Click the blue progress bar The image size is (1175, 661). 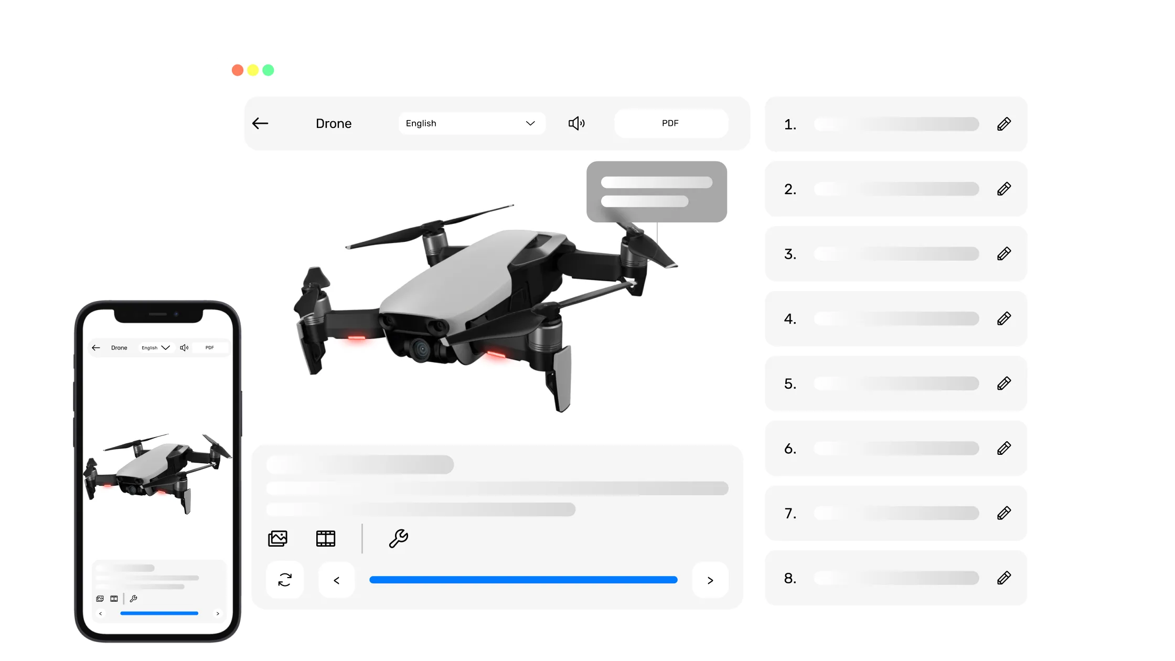point(523,580)
